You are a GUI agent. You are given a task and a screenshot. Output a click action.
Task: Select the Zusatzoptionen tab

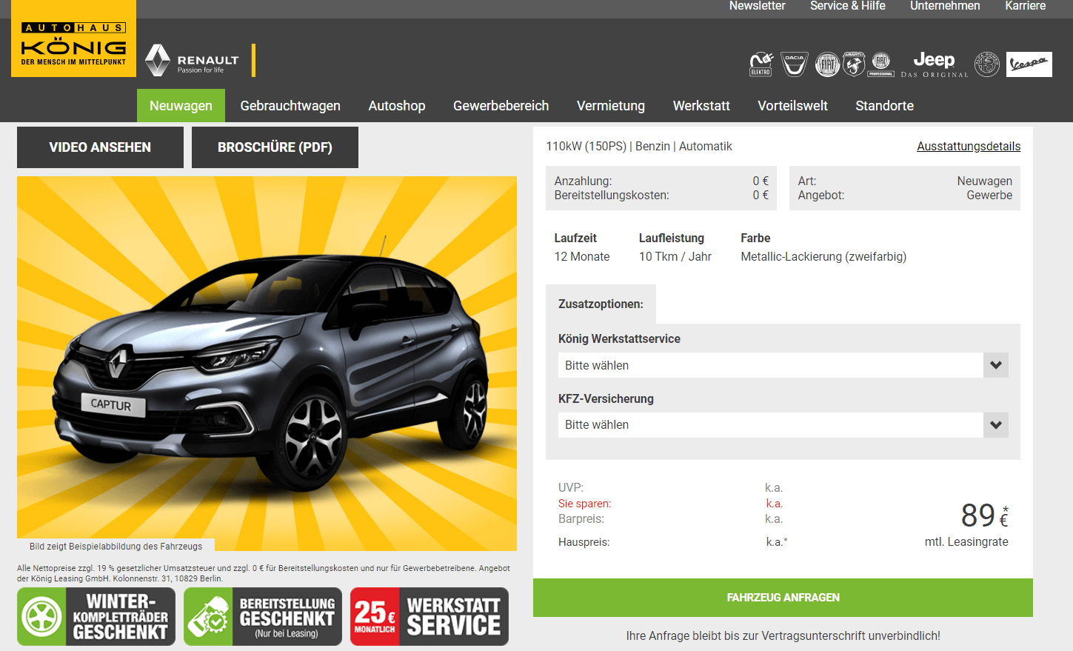[601, 304]
